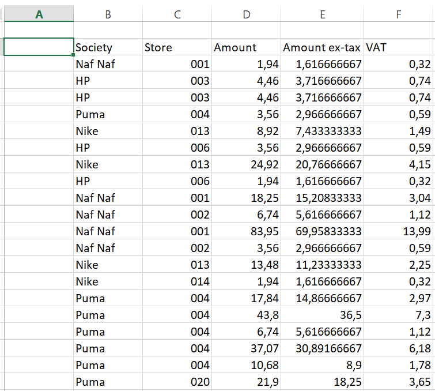Select the cell with amount 83,95
Screen dimensions: 435x391
pyautogui.click(x=246, y=231)
